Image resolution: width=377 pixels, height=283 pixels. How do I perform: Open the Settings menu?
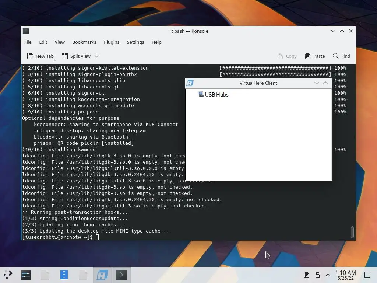[x=135, y=42]
